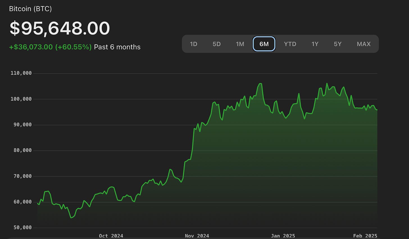Click the 90,000 axis label

[22, 125]
